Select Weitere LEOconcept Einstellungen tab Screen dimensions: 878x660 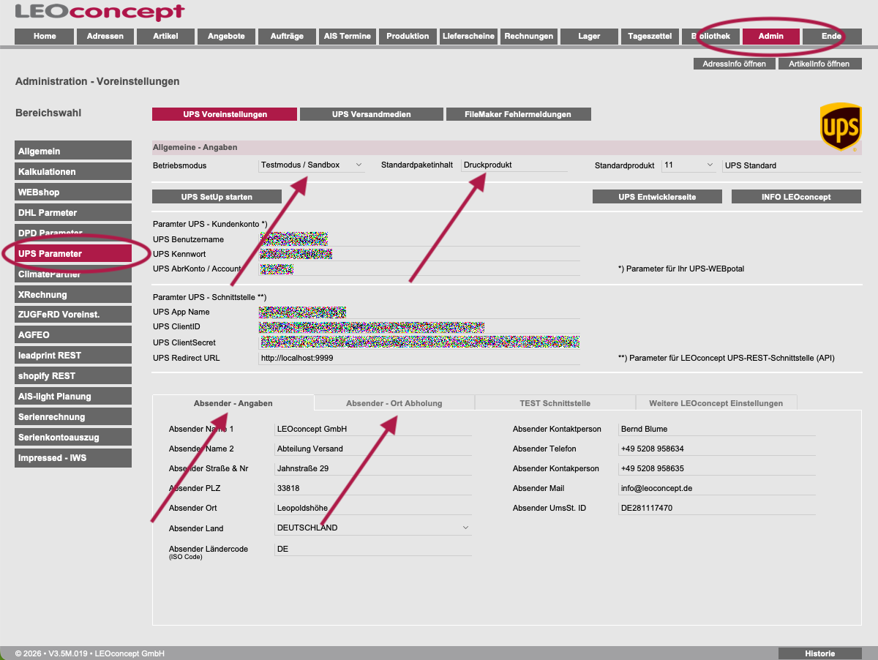[716, 403]
